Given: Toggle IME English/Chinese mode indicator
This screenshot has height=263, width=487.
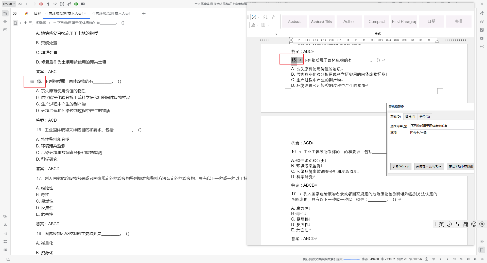Looking at the screenshot, I should pyautogui.click(x=441, y=224).
